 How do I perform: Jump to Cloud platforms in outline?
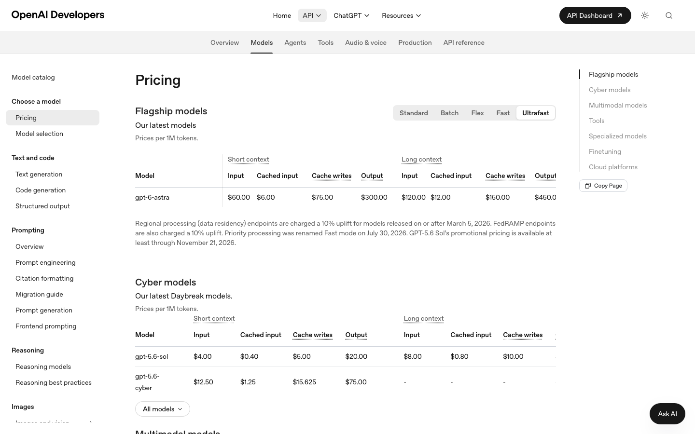coord(613,167)
